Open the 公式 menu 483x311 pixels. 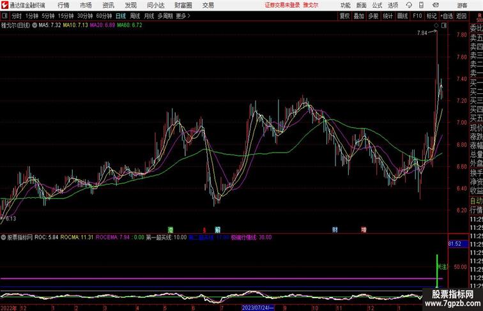point(377,5)
